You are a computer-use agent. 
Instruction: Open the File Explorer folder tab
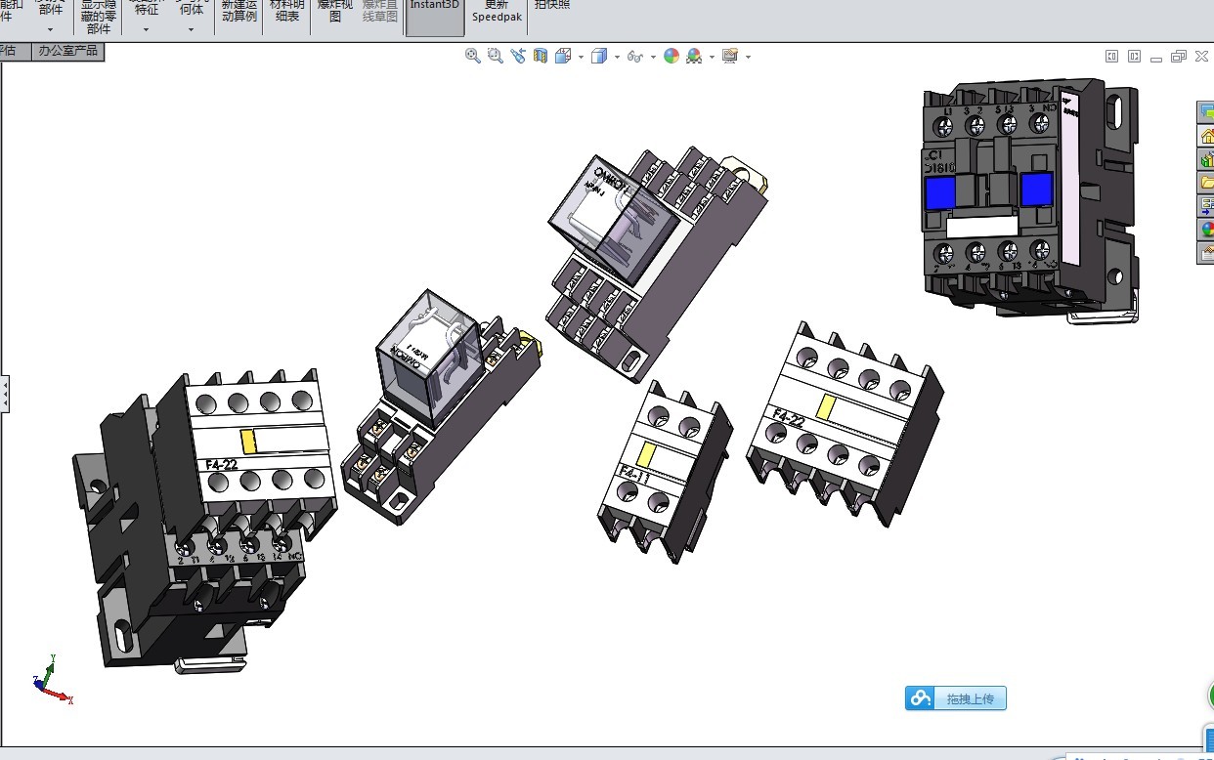(1206, 183)
